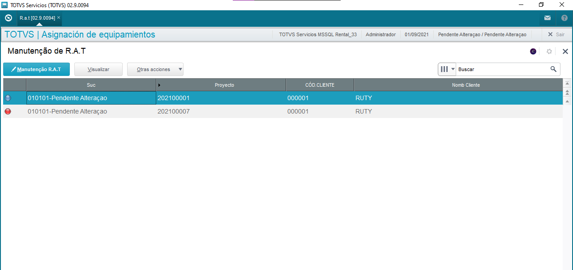Minimize the TOTVS Servicios window
The width and height of the screenshot is (573, 270).
coord(521,4)
